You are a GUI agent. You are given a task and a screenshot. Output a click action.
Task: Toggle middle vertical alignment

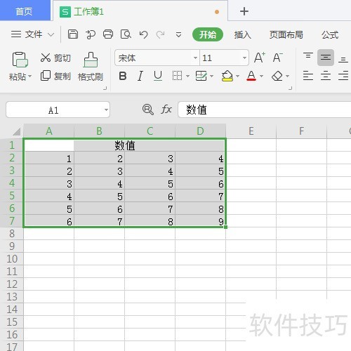click(326, 58)
